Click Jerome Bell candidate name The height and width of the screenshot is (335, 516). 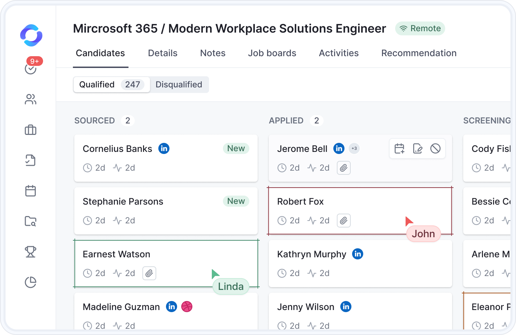302,149
